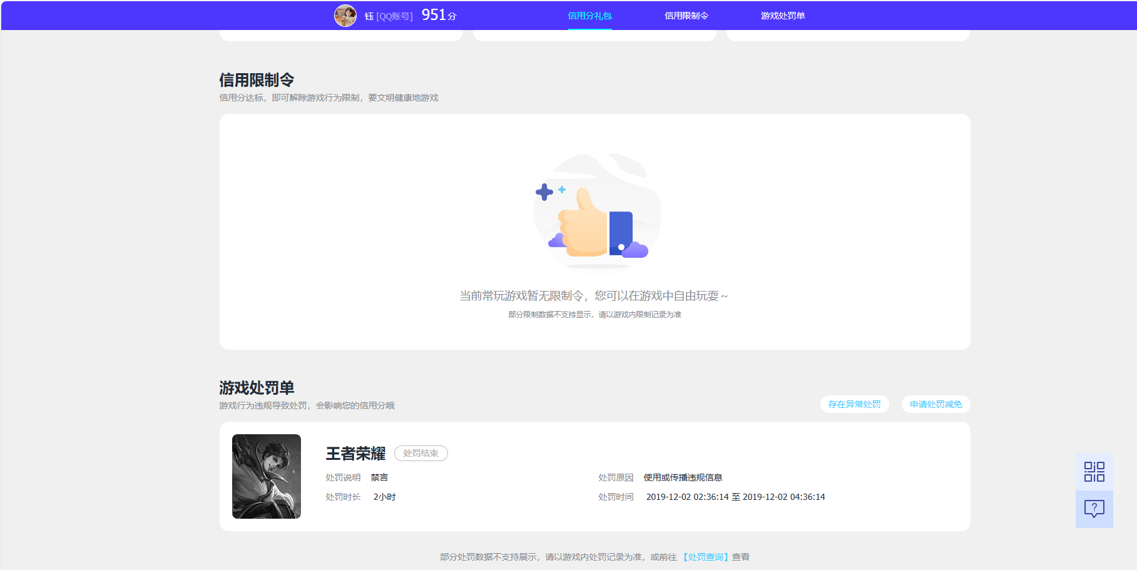The image size is (1137, 570).
Task: Click the 信用限制令 section heading
Action: [257, 80]
